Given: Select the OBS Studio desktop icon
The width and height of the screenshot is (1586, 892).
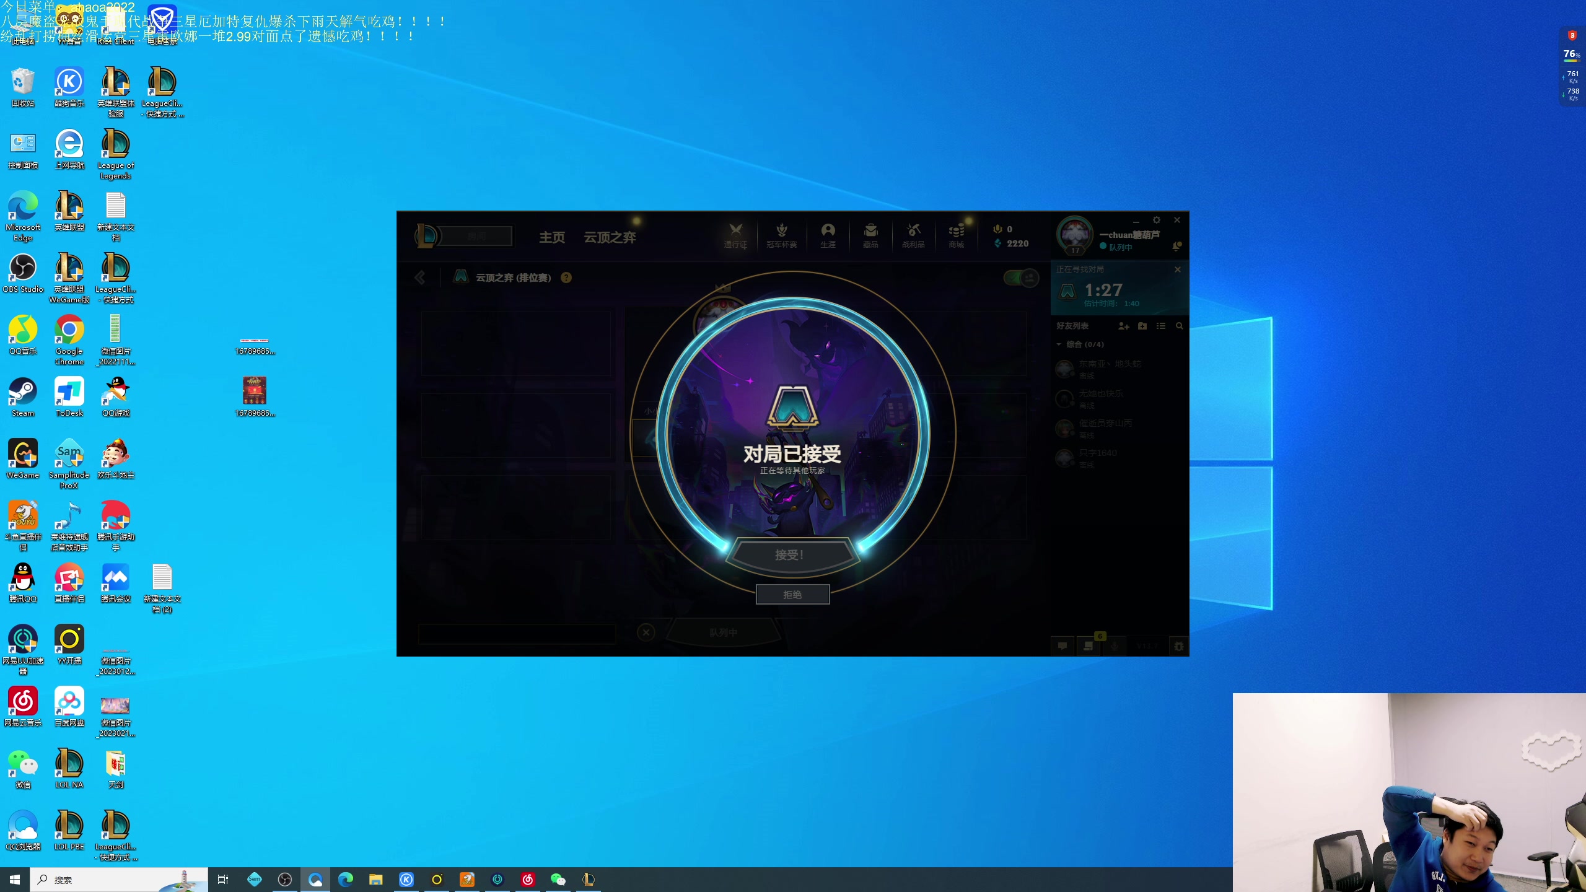Looking at the screenshot, I should [23, 273].
